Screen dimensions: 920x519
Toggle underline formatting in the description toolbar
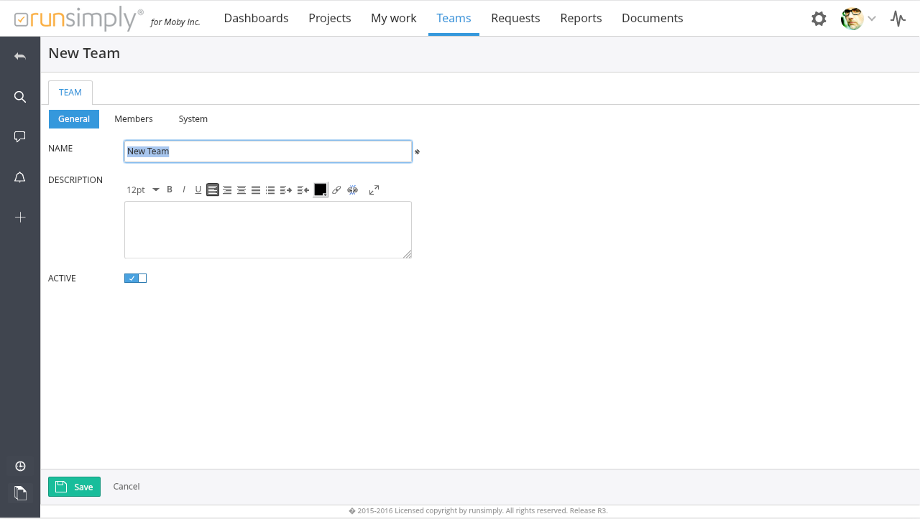point(198,190)
